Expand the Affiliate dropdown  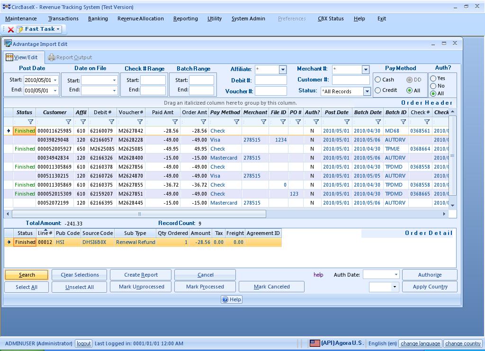click(283, 70)
